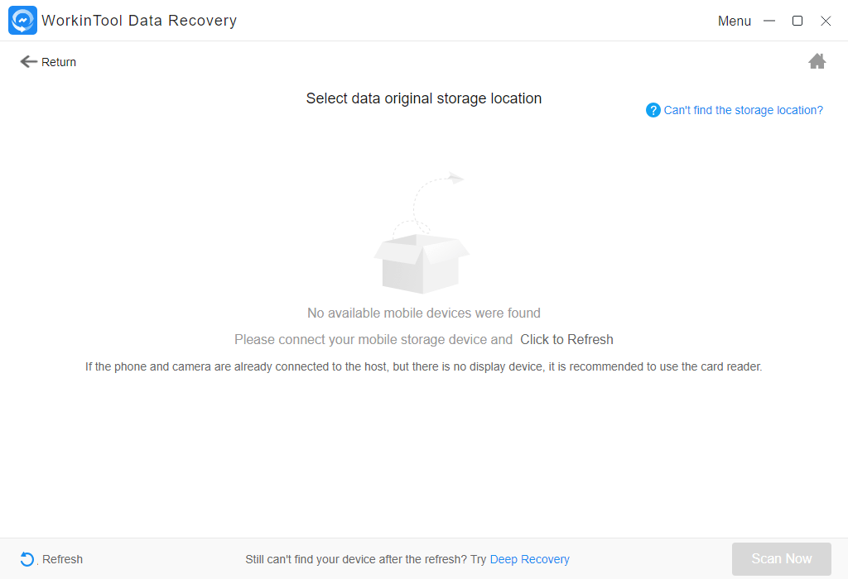Click the "WorkinTool Data Recovery" title text
Image resolution: width=848 pixels, height=579 pixels.
[139, 21]
